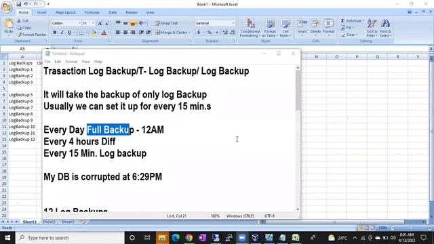Viewport: 434px width, 244px height.
Task: Click the Paste button in Clipboard group
Action: coord(9,28)
